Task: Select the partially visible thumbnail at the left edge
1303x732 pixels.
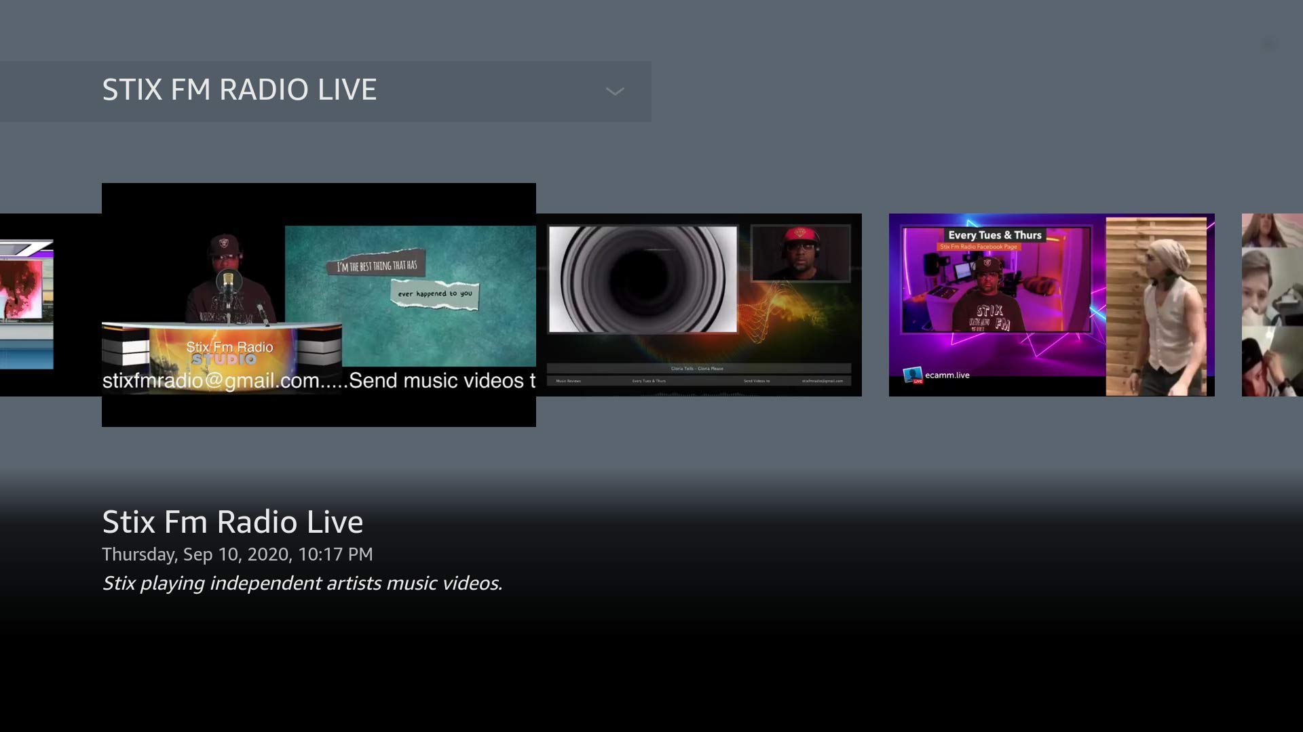Action: pyautogui.click(x=27, y=305)
